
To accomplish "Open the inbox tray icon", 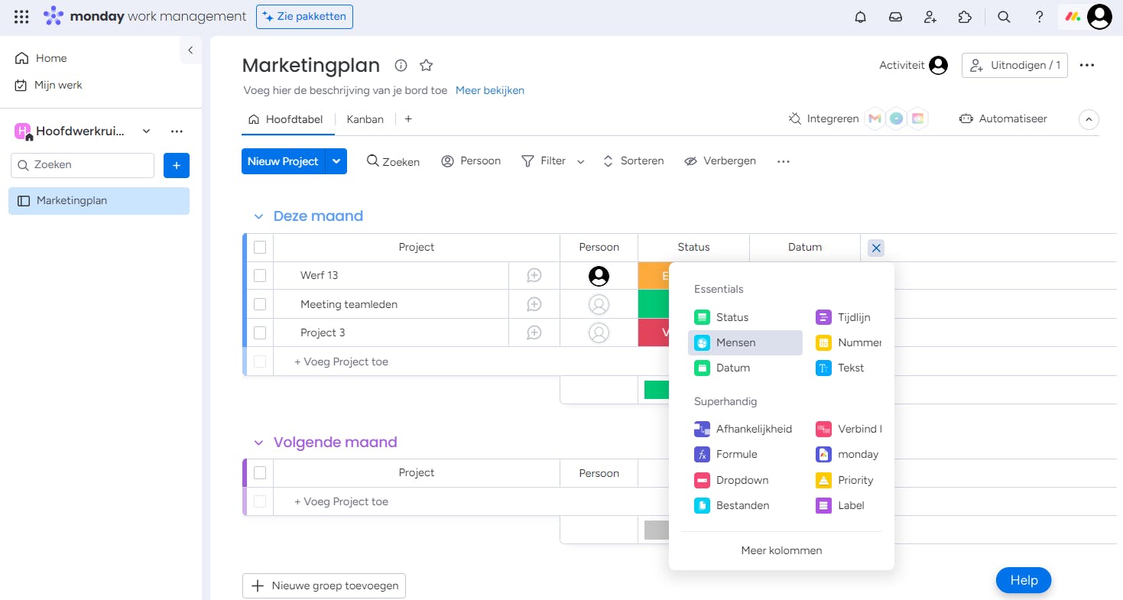I will [x=895, y=17].
